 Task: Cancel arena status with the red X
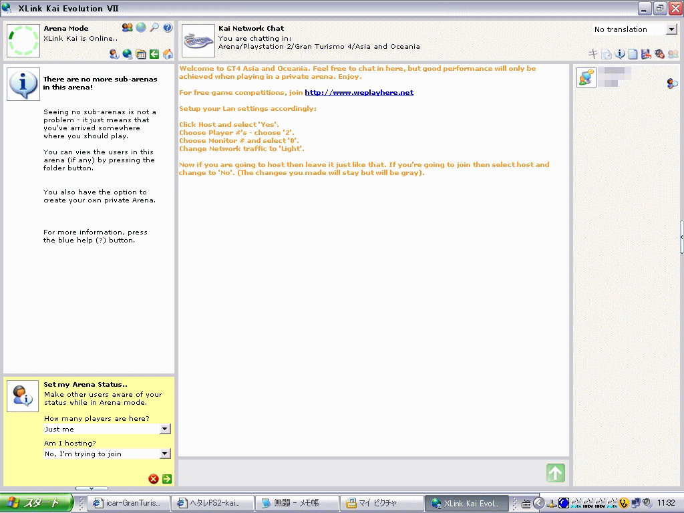point(154,479)
